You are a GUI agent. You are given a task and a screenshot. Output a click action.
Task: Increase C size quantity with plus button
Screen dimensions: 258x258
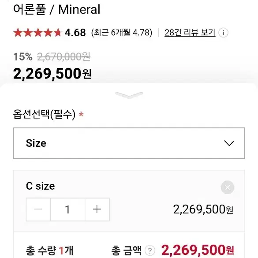coord(97,209)
